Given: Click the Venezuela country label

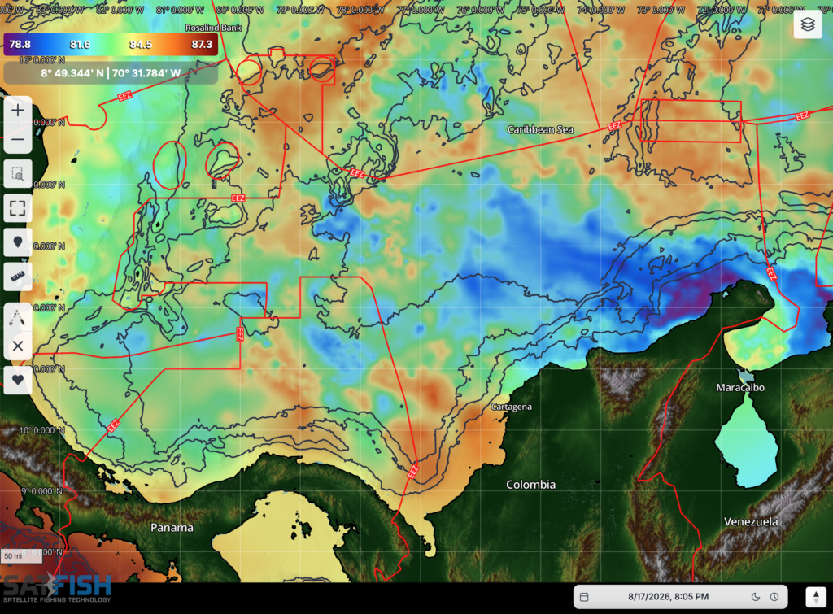Looking at the screenshot, I should (x=751, y=521).
